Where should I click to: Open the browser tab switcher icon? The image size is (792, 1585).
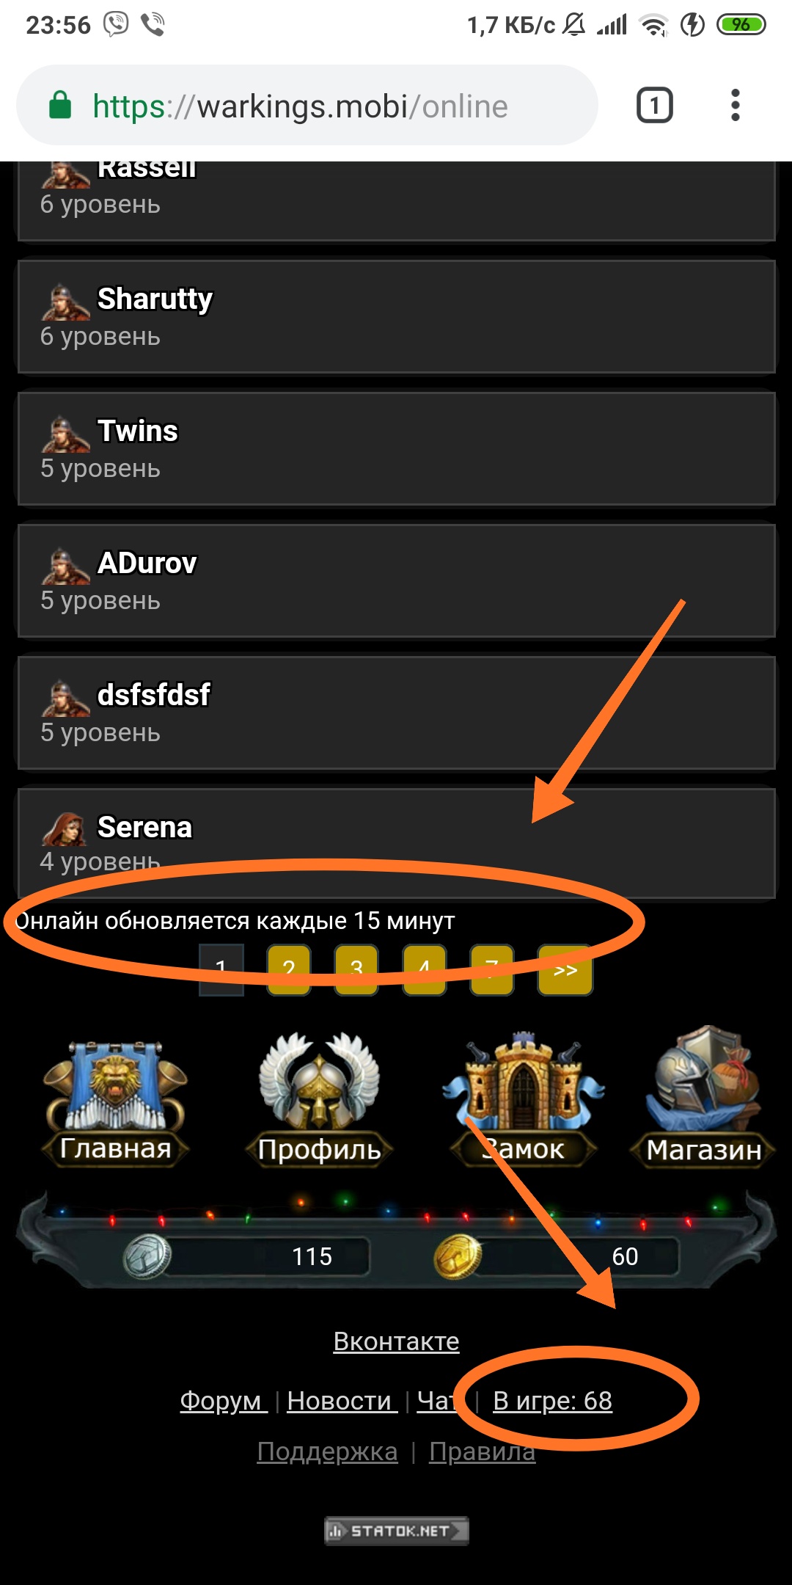pos(654,106)
